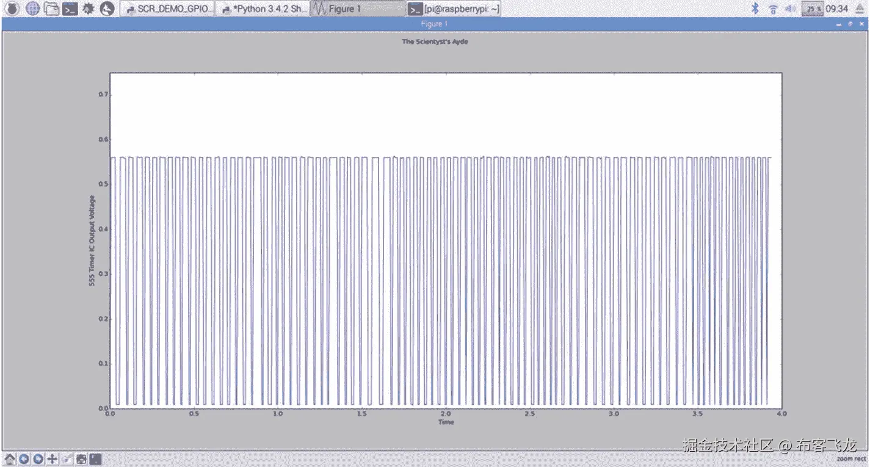Open the configure subplots dialog icon
This screenshot has height=467, width=870.
(66, 458)
